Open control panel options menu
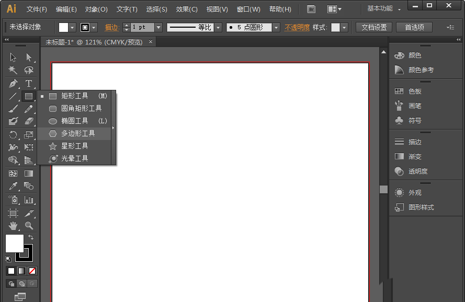The height and width of the screenshot is (302, 465). click(450, 27)
